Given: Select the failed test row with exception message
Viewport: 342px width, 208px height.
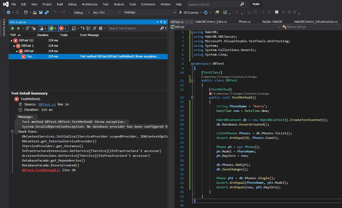Looking at the screenshot, I should pos(88,56).
